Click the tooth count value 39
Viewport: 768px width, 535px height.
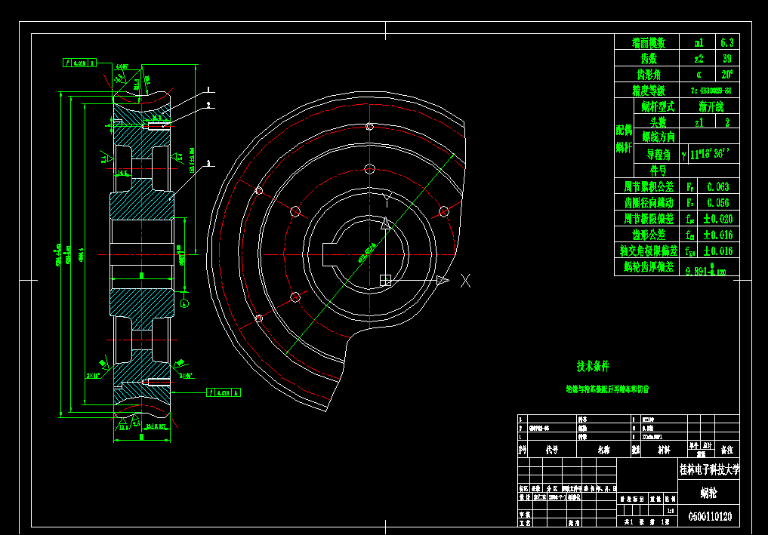(727, 59)
